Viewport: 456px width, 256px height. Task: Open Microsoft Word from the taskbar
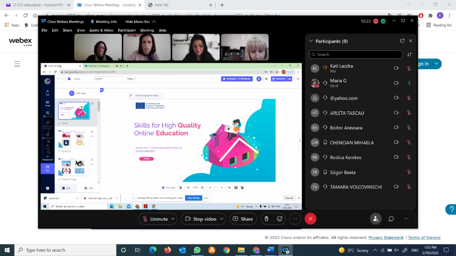270,250
